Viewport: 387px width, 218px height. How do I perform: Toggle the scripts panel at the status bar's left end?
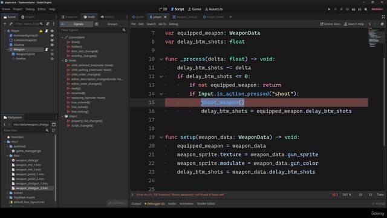click(x=132, y=194)
